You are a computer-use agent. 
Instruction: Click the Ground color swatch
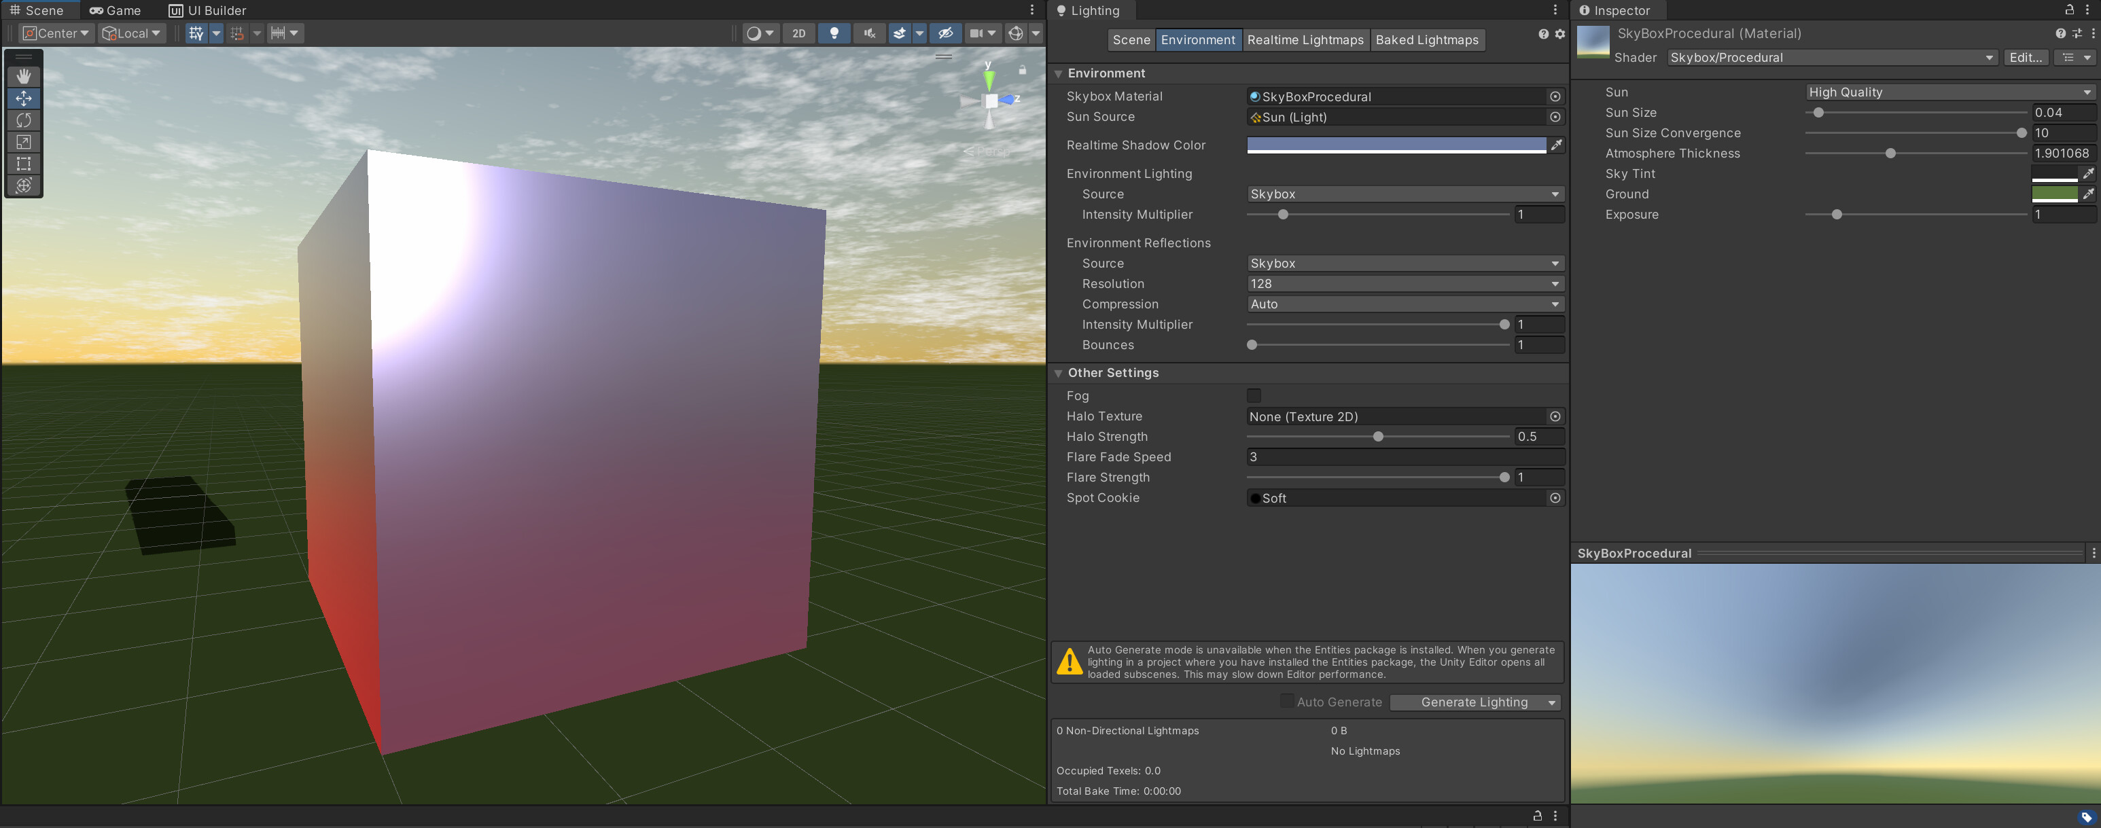[2053, 194]
